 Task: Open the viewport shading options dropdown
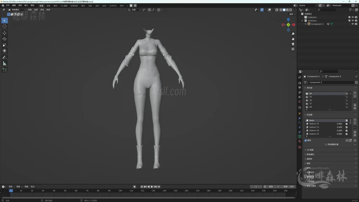pos(294,10)
